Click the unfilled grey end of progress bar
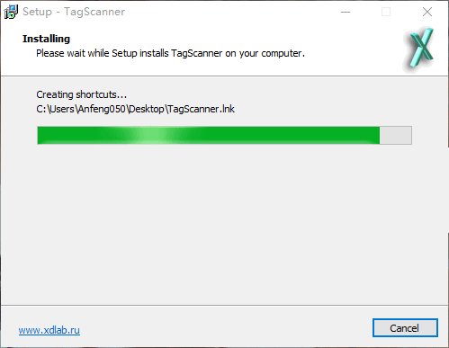Image resolution: width=449 pixels, height=348 pixels. tap(396, 135)
